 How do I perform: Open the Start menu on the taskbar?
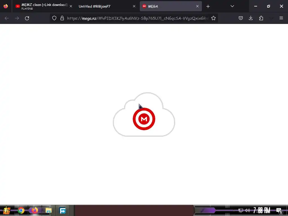[x=7, y=210]
